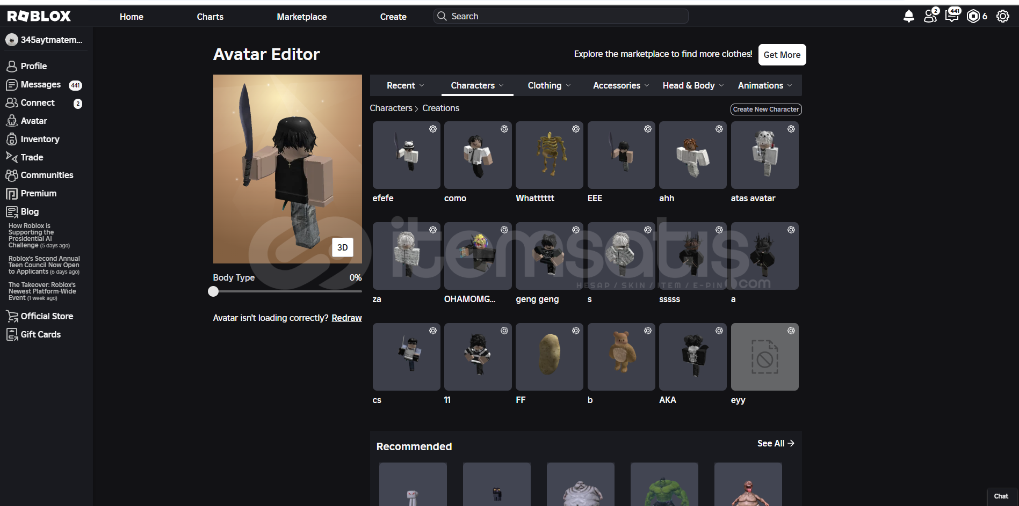
Task: Expand the Head & Body dropdown tab
Action: (x=693, y=85)
